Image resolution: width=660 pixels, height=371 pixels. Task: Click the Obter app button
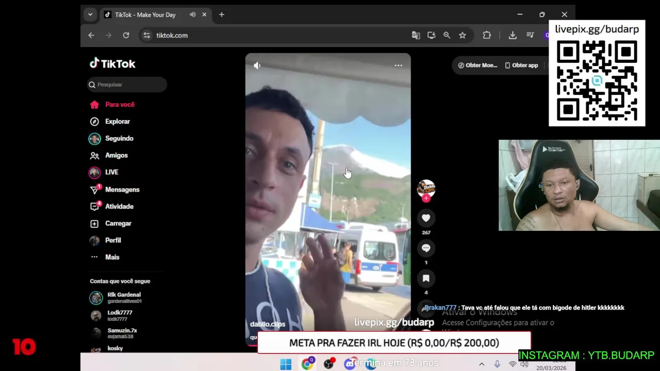[521, 65]
